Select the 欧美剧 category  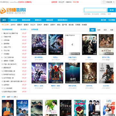[84, 25]
